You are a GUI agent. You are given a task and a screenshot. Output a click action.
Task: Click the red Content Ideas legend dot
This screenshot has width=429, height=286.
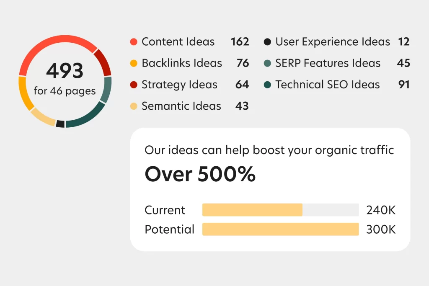(134, 42)
